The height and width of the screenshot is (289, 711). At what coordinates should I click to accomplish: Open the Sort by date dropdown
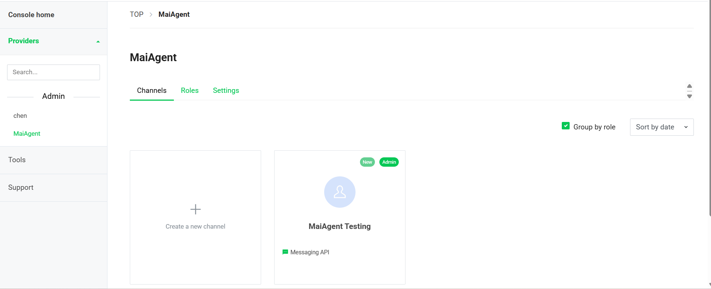click(x=661, y=127)
